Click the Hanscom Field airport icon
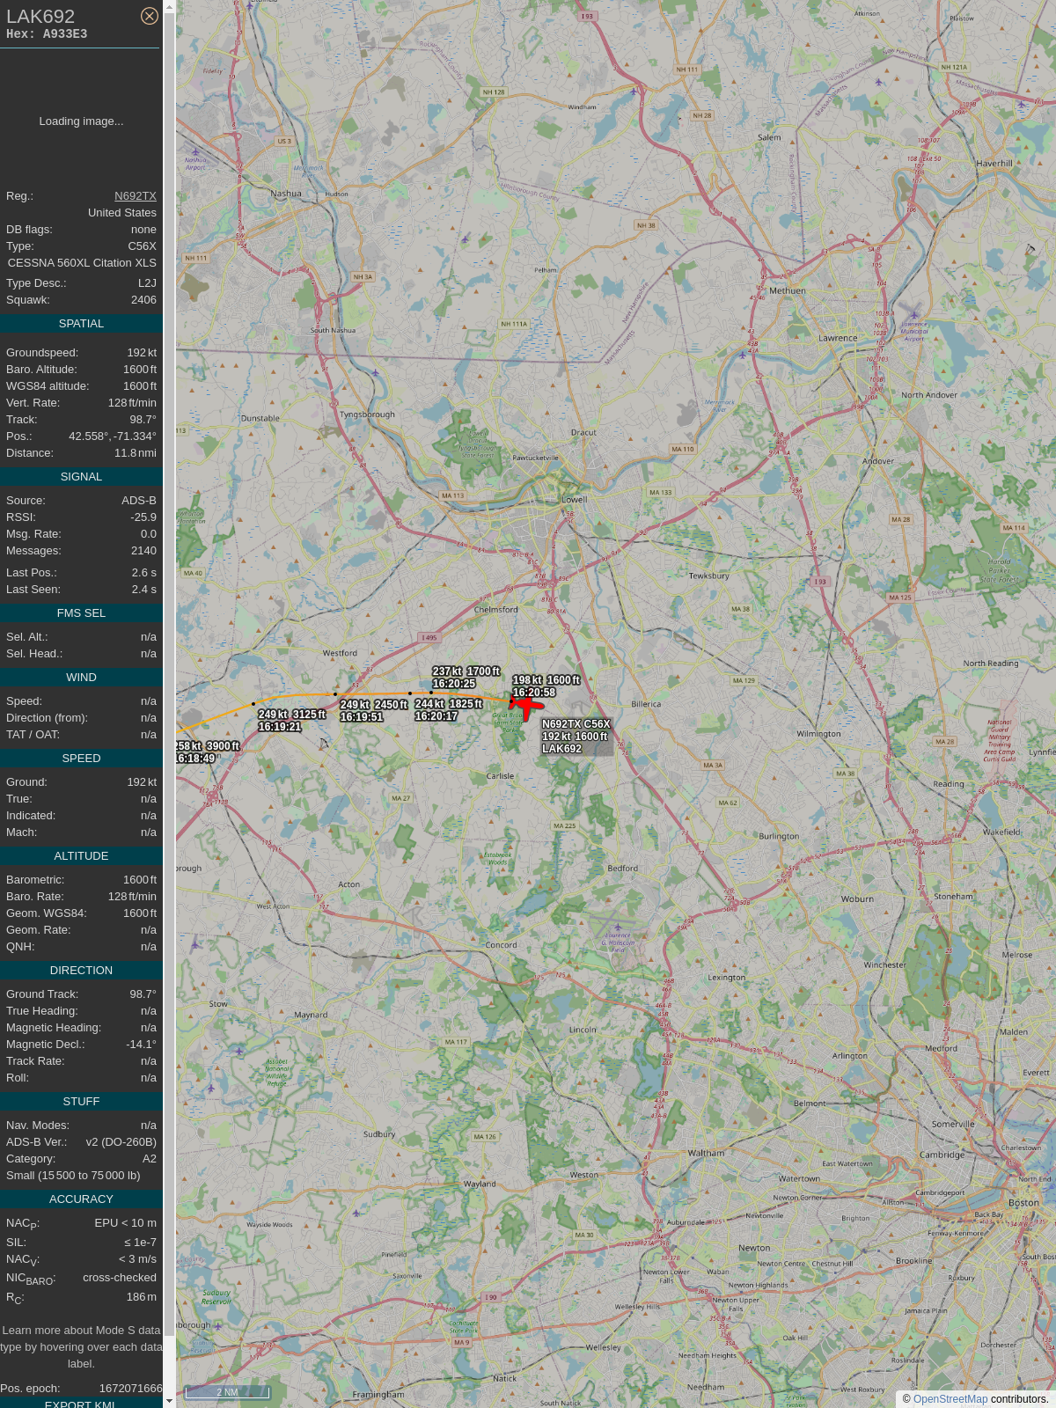Image resolution: width=1056 pixels, height=1408 pixels. click(618, 927)
